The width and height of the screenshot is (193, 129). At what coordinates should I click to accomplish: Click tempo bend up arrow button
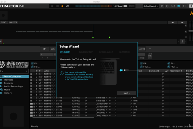tap(182, 22)
